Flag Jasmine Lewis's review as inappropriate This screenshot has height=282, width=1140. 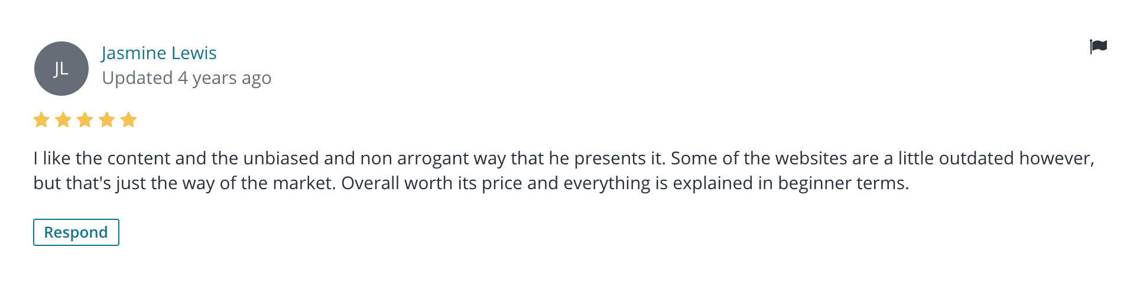click(x=1098, y=46)
